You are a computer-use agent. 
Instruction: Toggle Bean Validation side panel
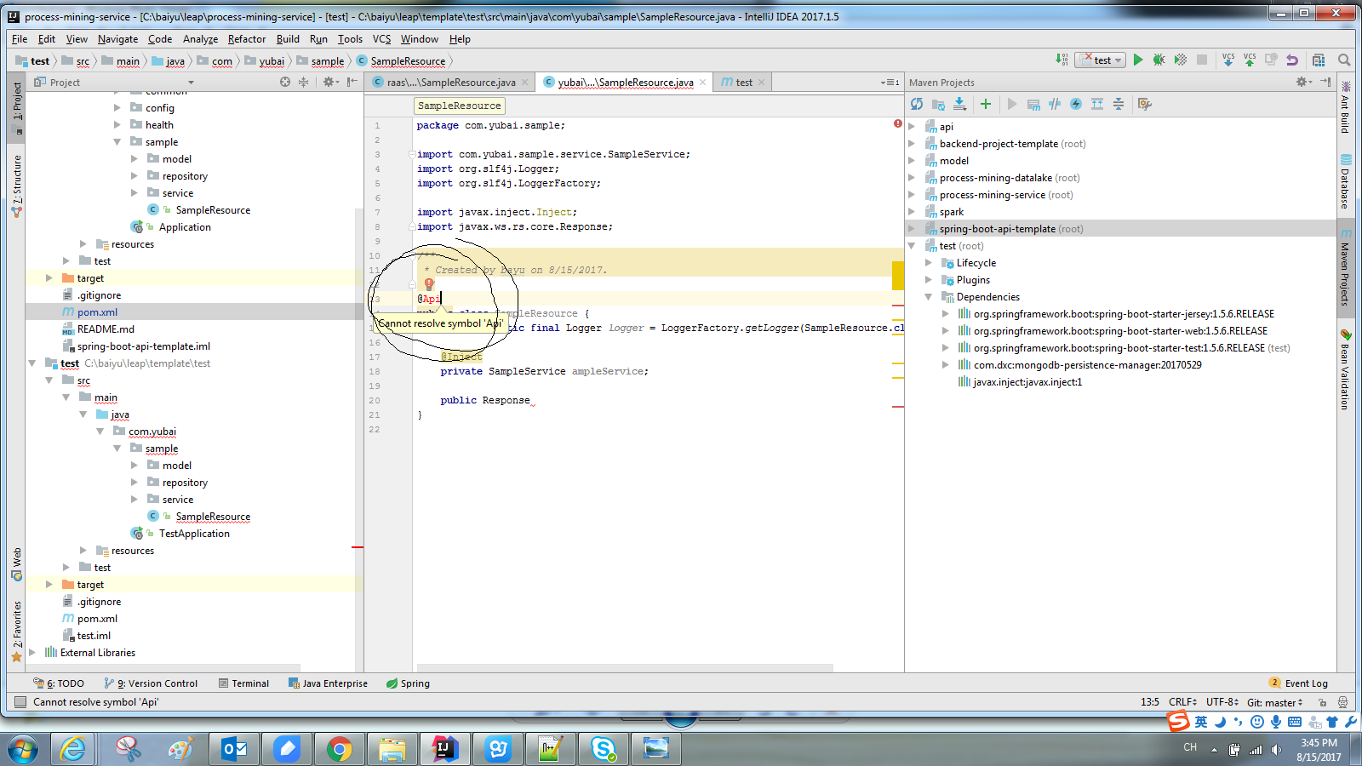(x=1346, y=369)
